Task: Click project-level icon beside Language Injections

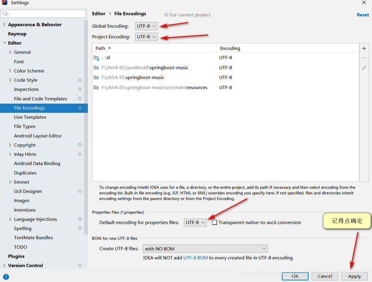Action: click(80, 219)
